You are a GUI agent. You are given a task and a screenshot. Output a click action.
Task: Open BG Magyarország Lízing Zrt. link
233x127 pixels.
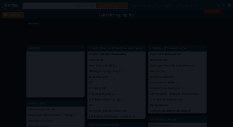tap(106, 71)
